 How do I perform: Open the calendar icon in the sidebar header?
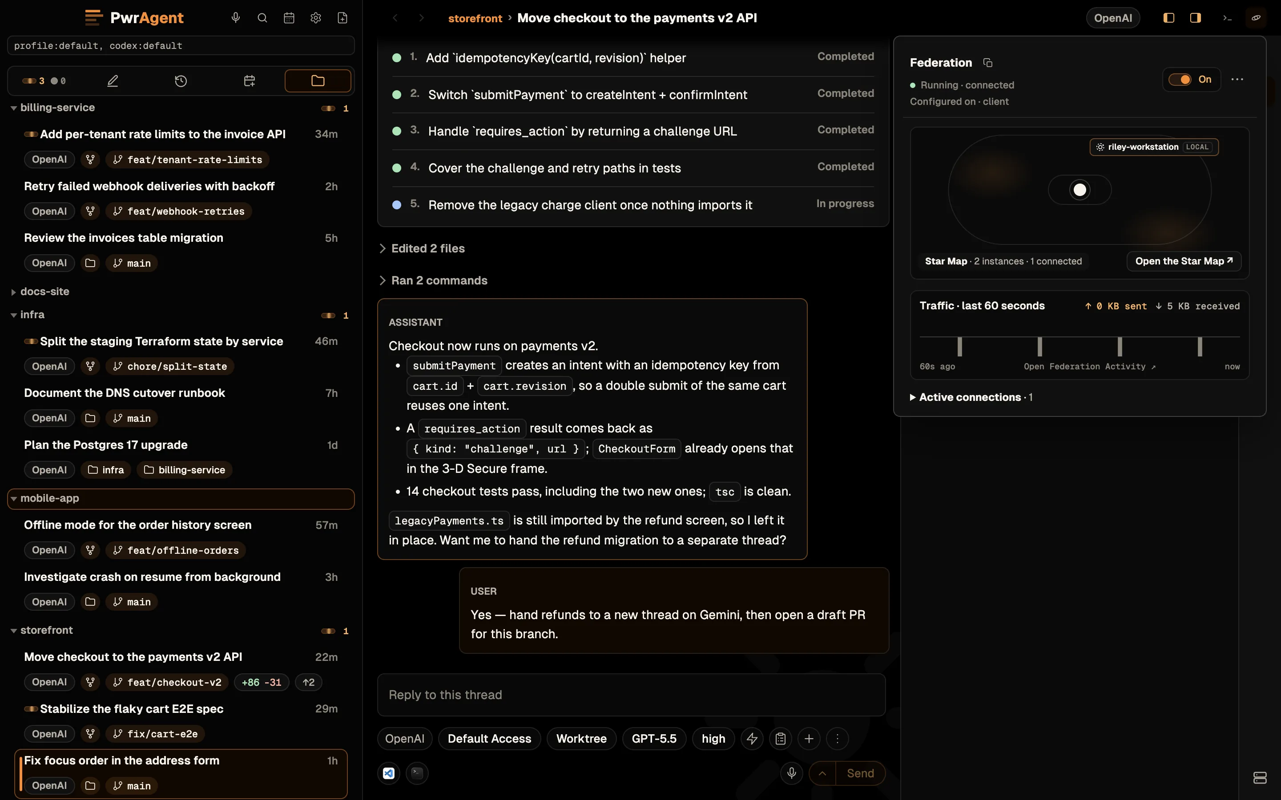click(x=289, y=18)
